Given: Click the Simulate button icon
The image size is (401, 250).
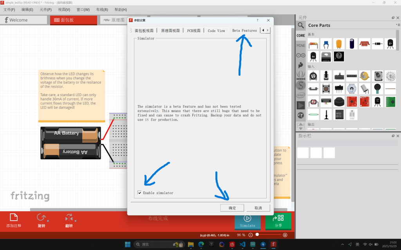Looking at the screenshot, I should (x=247, y=219).
